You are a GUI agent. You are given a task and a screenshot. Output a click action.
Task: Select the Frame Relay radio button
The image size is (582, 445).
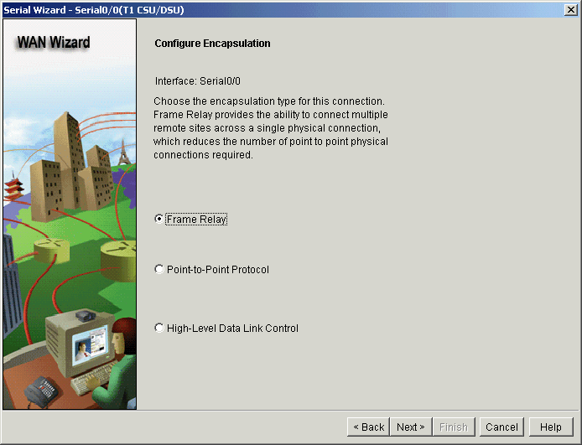158,219
